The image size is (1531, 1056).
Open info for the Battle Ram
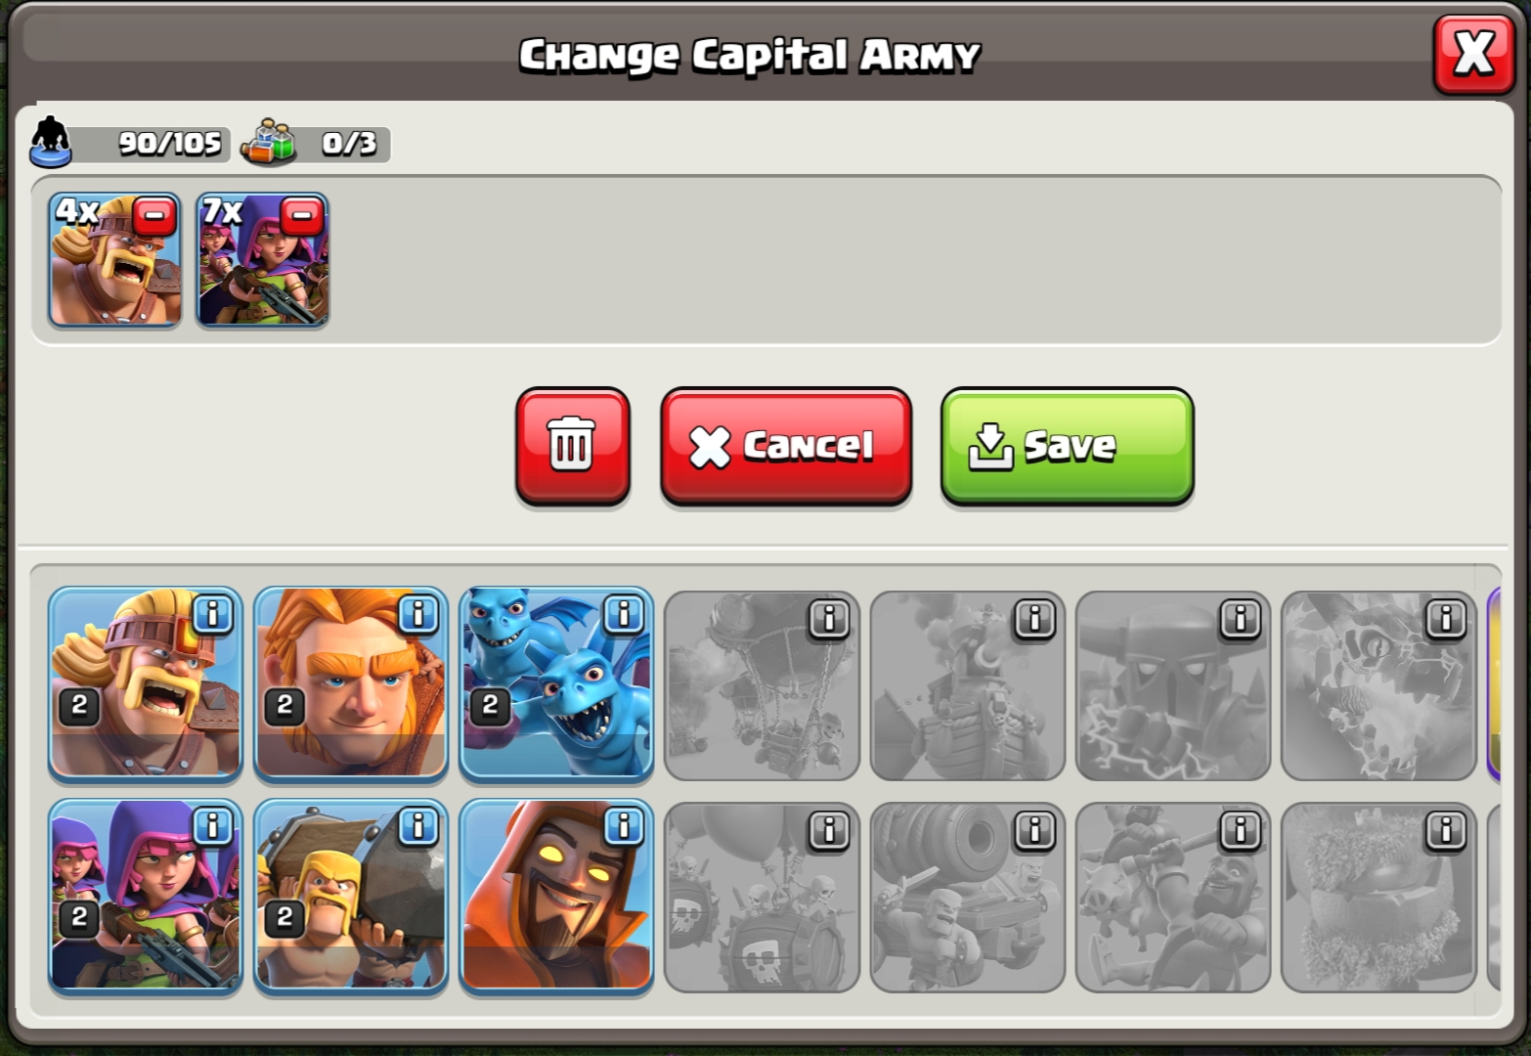click(418, 827)
